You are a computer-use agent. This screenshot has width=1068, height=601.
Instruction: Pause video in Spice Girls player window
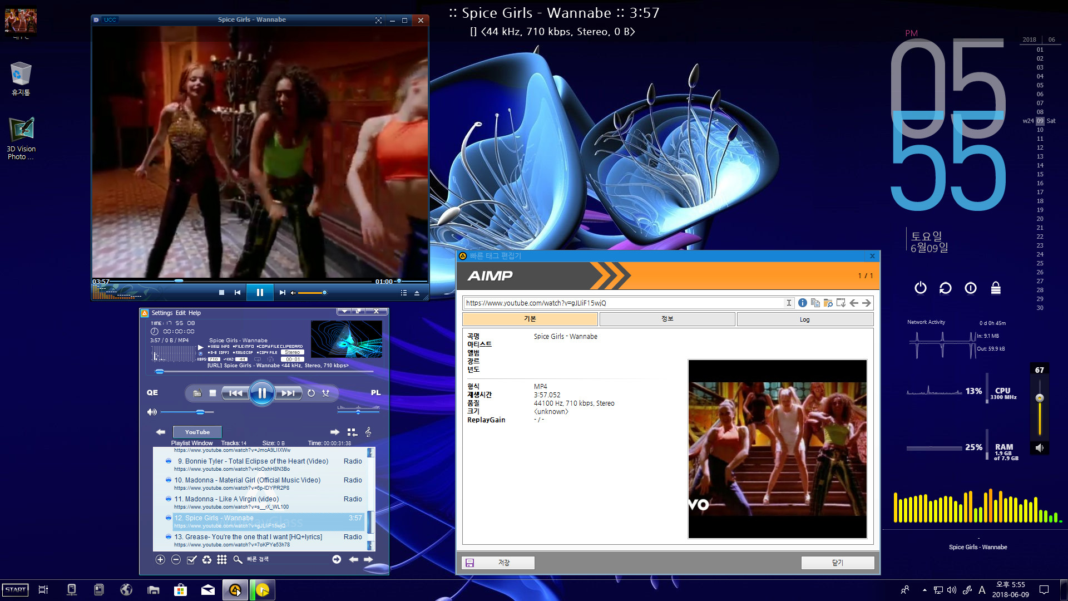pyautogui.click(x=260, y=292)
